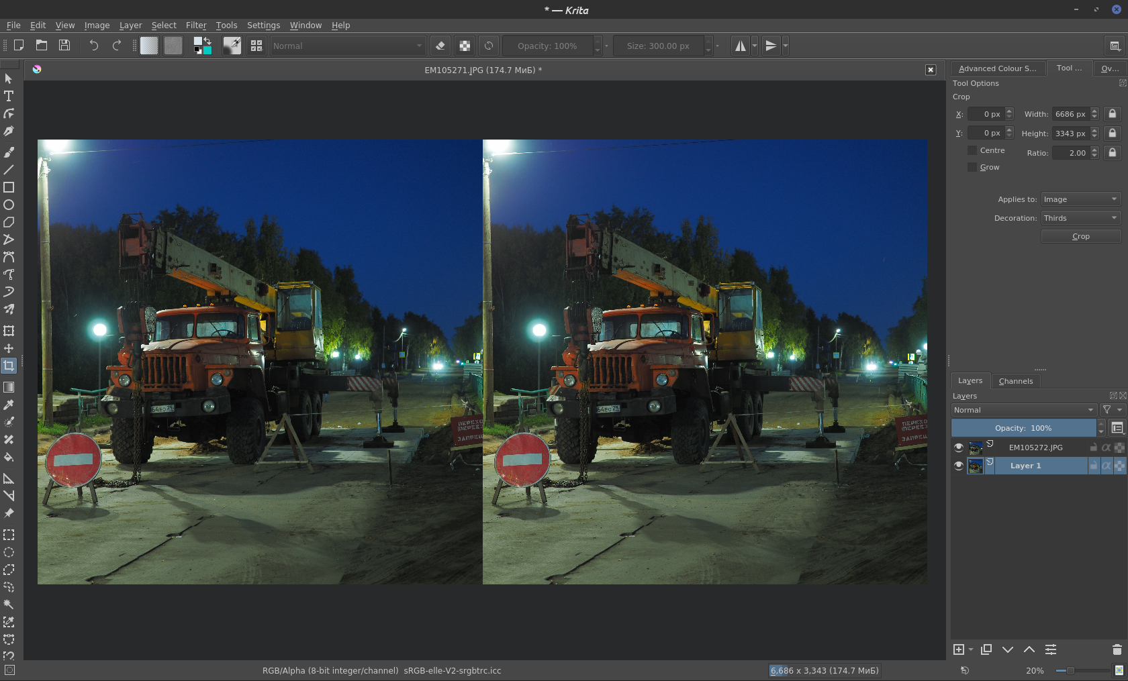Open the layer blending mode dropdown

coord(1024,410)
